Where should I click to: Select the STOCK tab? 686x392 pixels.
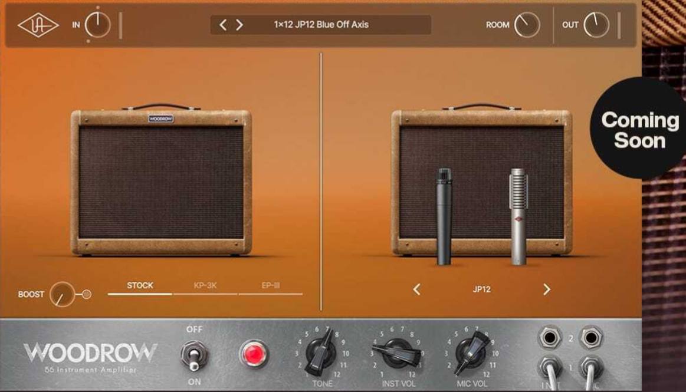[x=140, y=285]
